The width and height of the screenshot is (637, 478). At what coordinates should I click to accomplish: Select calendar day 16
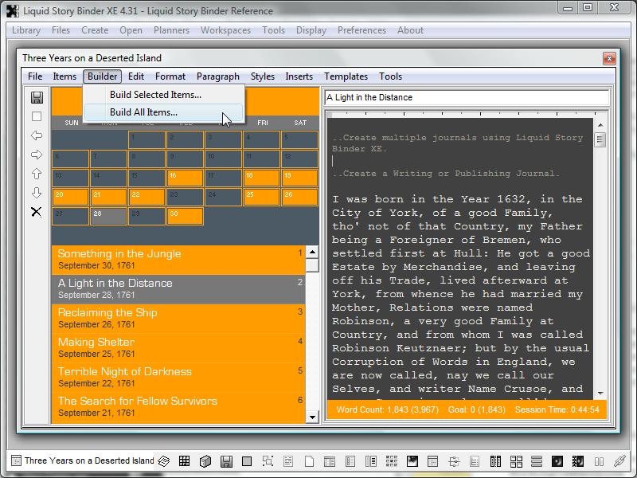185,178
